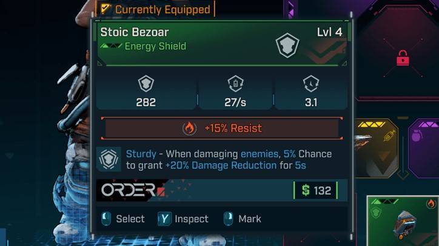Select the purple-rarity grenade slot

424,148
